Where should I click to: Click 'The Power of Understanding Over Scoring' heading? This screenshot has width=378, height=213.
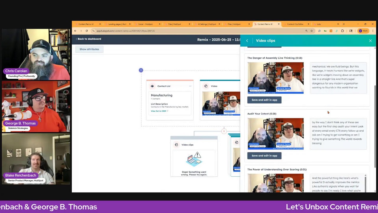277,170
